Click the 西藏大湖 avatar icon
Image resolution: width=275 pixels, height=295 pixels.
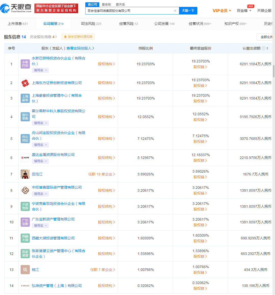[x=25, y=238]
